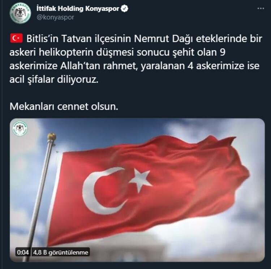Screen dimensions: 271x269
Task: Click the 0:04 video duration label
Action: [23, 252]
